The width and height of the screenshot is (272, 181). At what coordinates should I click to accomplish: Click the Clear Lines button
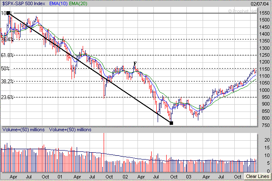tap(257, 176)
